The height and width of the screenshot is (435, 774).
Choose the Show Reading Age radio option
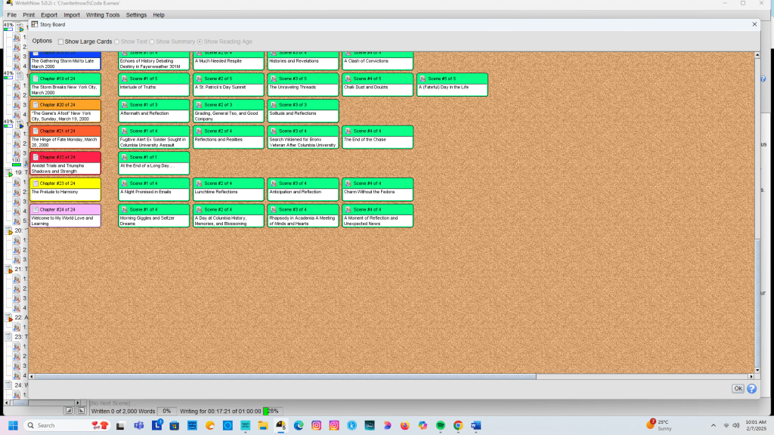200,42
